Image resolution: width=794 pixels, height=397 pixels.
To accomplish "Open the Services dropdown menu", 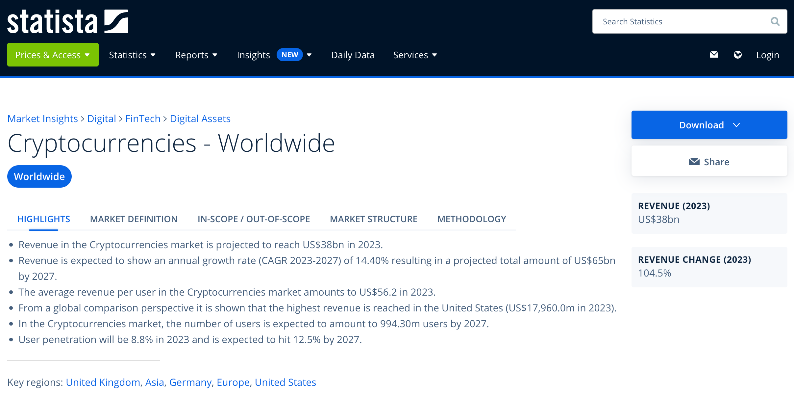I will tap(415, 55).
